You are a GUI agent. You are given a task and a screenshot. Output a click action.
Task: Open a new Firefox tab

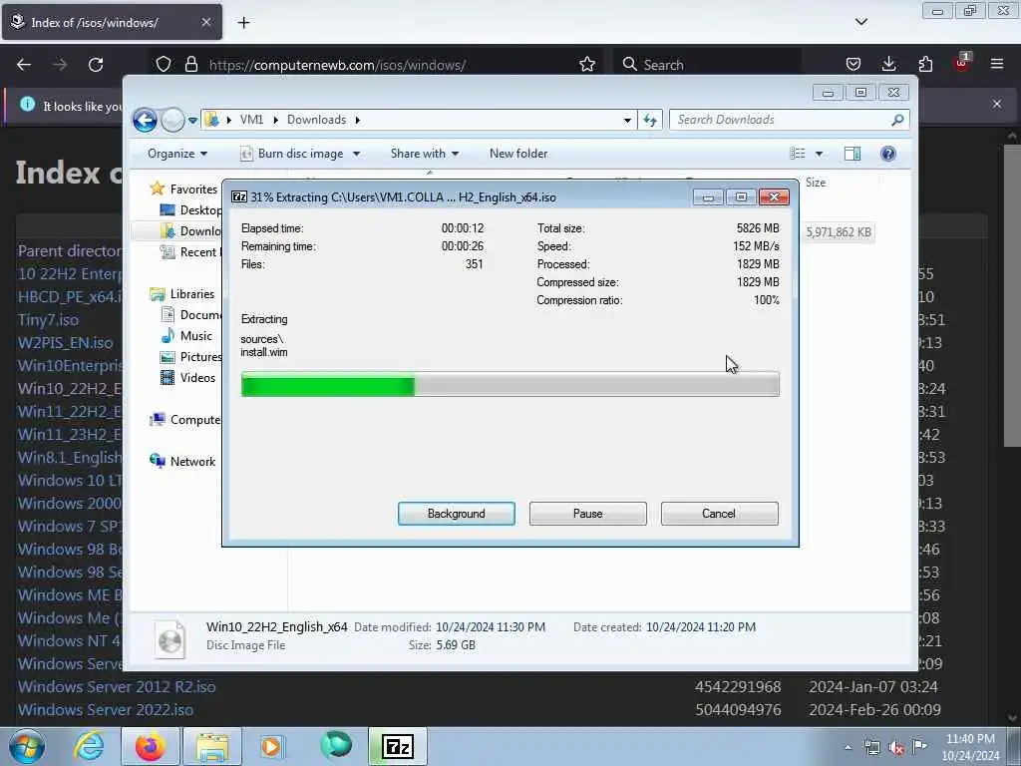click(243, 23)
